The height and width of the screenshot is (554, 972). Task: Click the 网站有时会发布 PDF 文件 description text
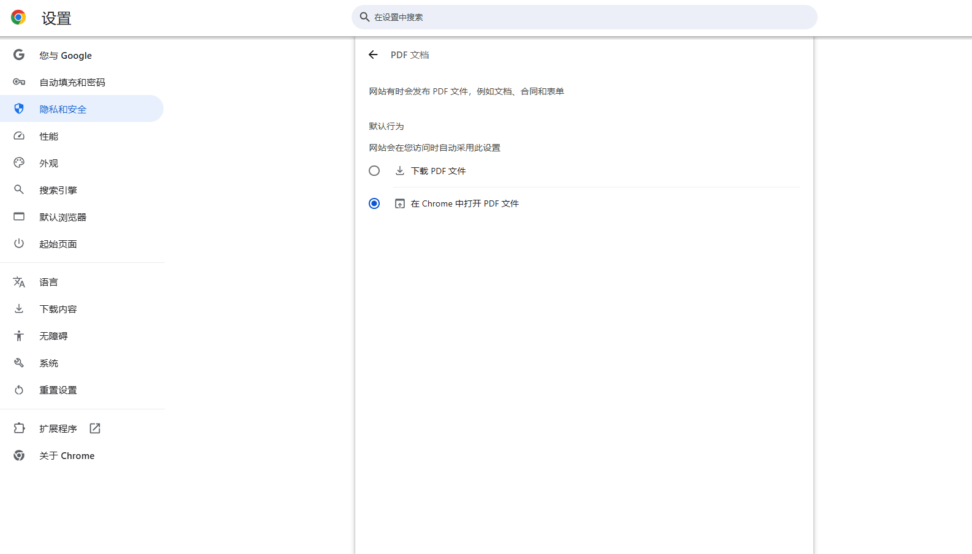click(x=467, y=91)
